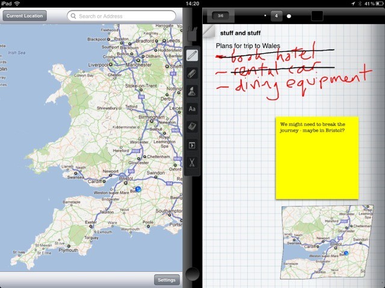Tap the yellow sticky note about Bristol
Screen dimensions: 385x288
click(x=317, y=157)
